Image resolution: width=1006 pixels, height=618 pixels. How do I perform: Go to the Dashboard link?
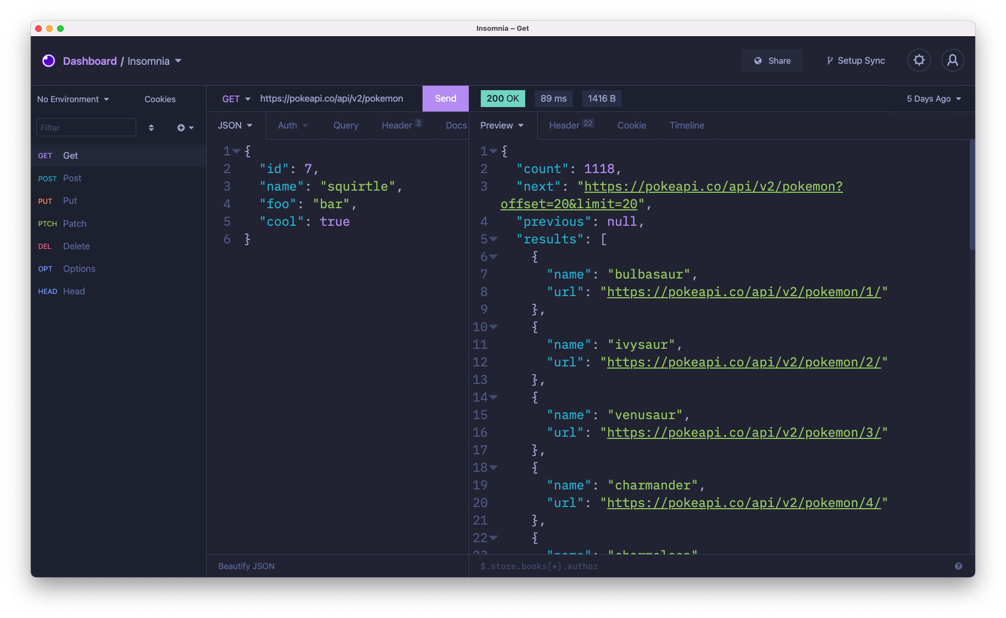[x=90, y=61]
